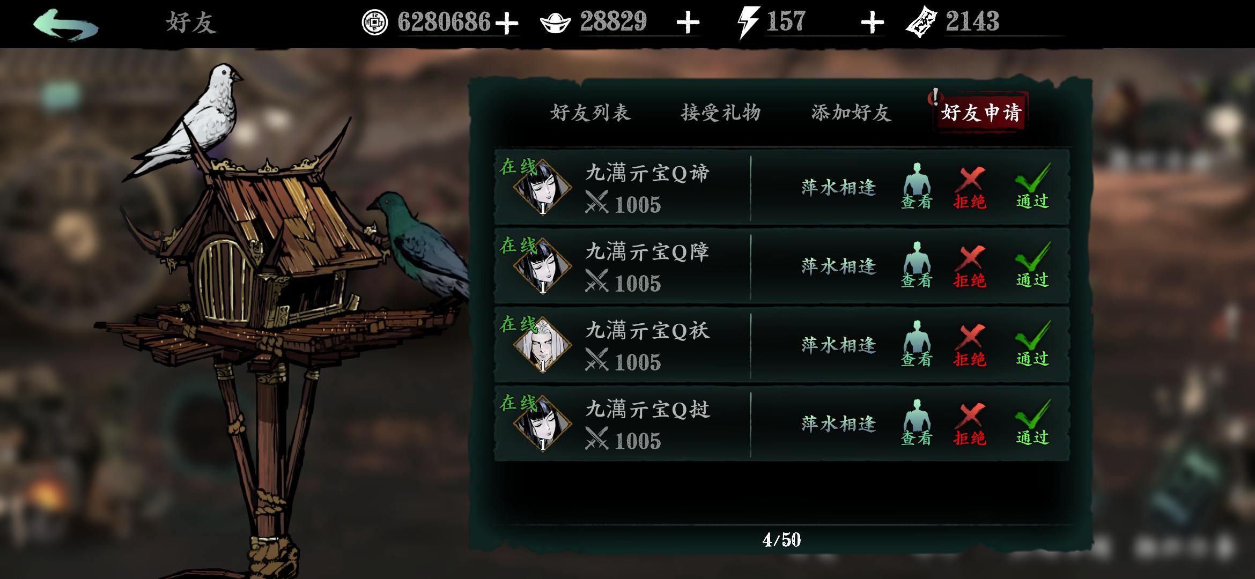Approve friend request from 九澫亓宝Q挝
The image size is (1255, 579).
coord(1032,422)
